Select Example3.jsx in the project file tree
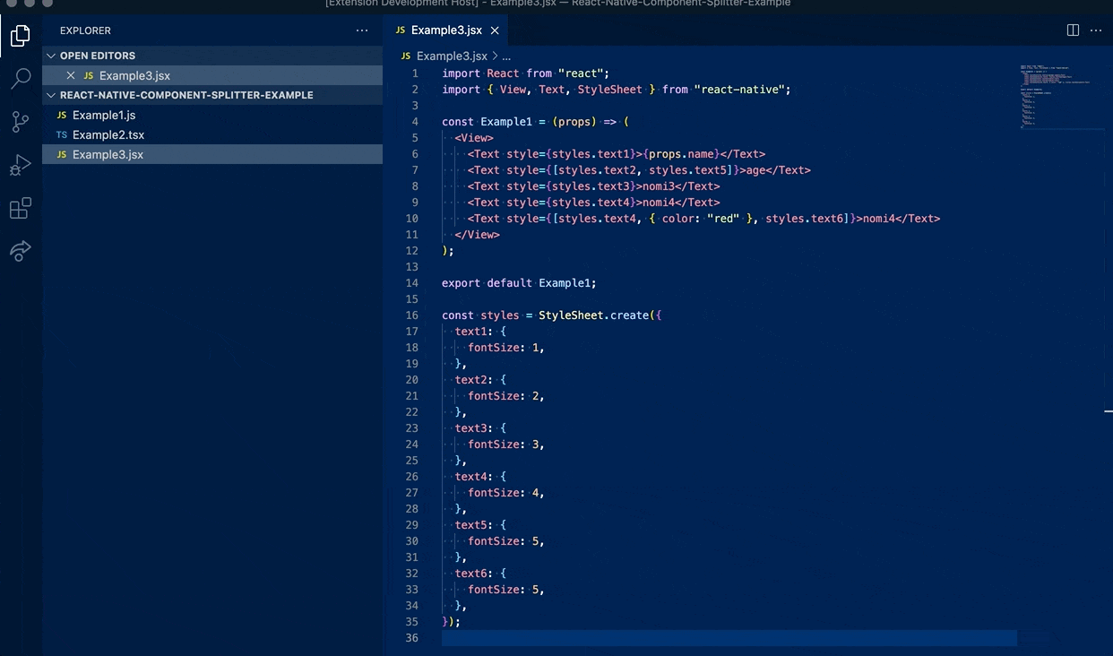 [108, 154]
